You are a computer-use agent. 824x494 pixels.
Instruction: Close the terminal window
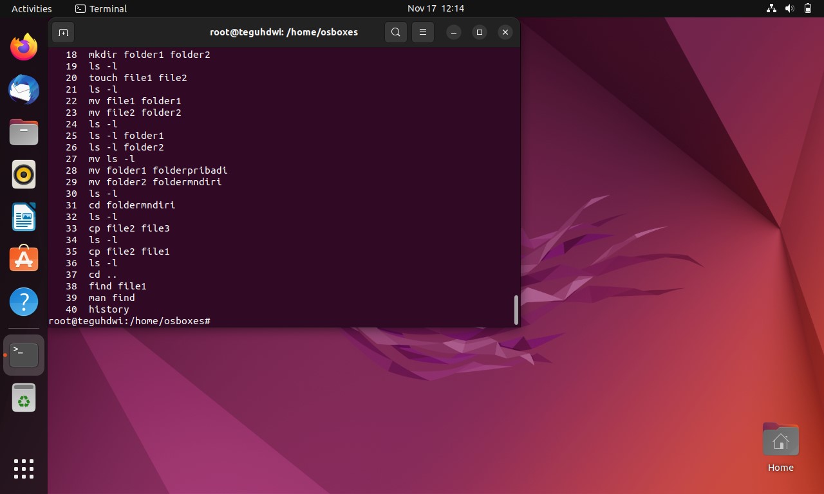[505, 32]
